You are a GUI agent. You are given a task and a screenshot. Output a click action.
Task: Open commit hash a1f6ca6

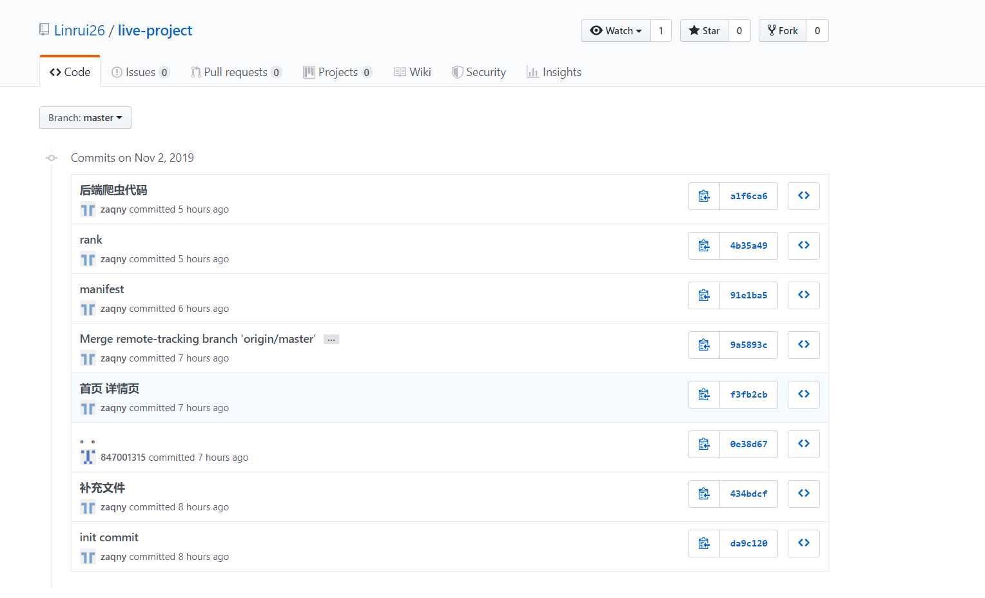pyautogui.click(x=748, y=196)
